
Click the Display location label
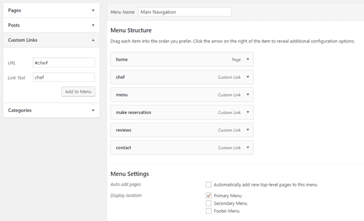(126, 195)
